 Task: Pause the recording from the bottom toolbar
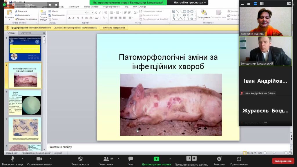coord(189,158)
